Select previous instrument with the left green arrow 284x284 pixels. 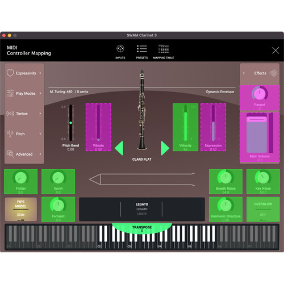pos(119,148)
